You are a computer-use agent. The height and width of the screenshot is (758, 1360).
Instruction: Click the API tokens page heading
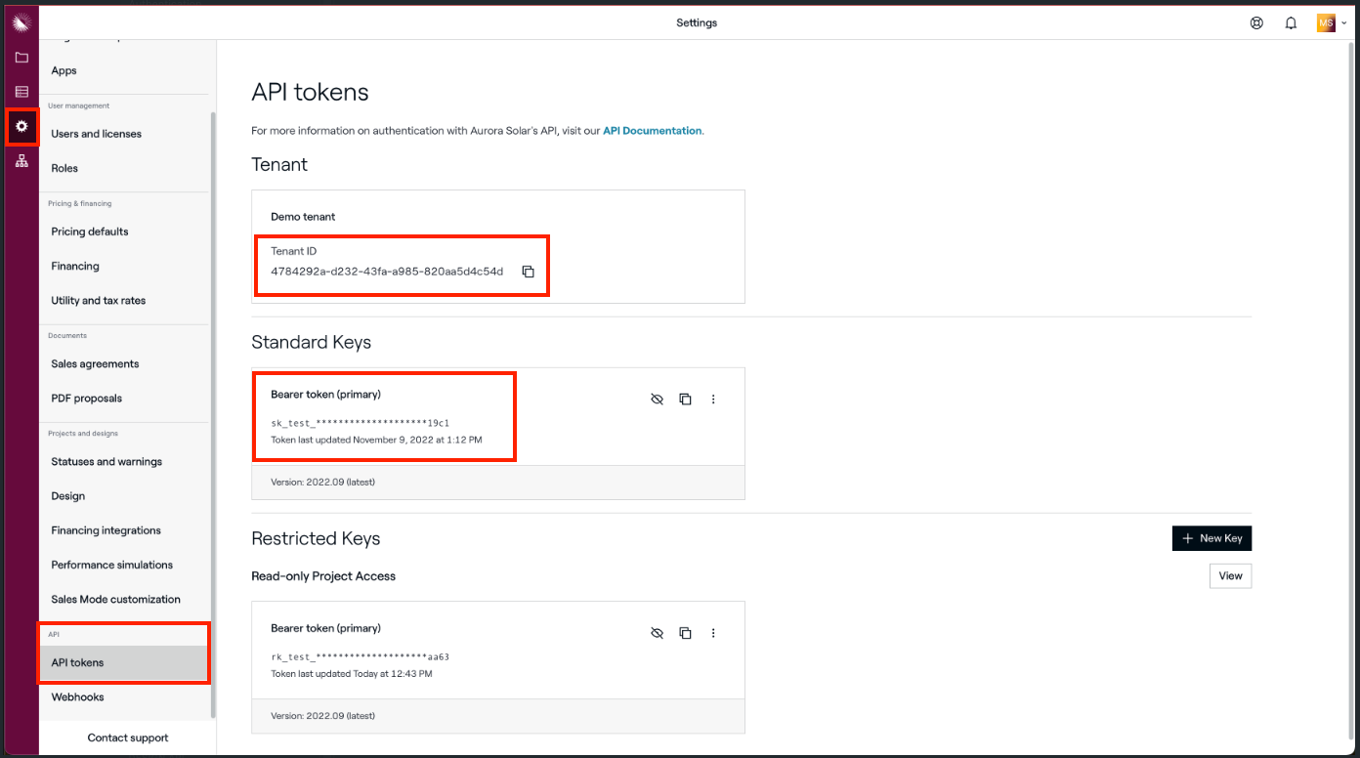click(x=310, y=93)
